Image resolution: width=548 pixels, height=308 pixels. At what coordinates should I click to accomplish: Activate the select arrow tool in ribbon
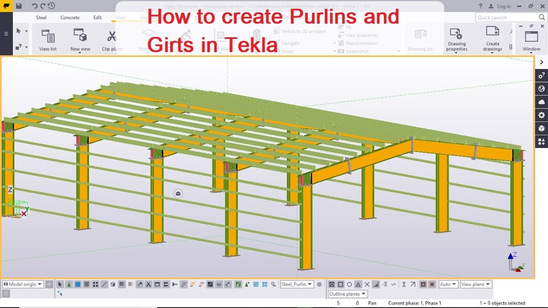pyautogui.click(x=18, y=31)
